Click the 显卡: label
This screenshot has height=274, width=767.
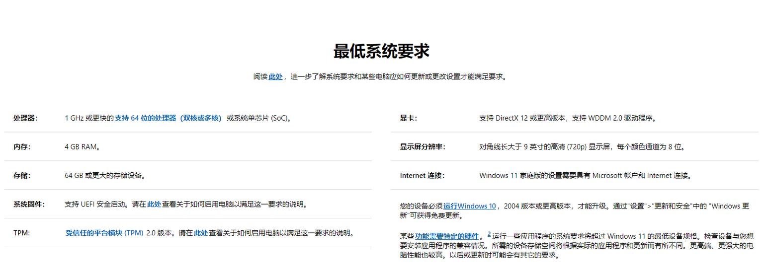click(409, 118)
